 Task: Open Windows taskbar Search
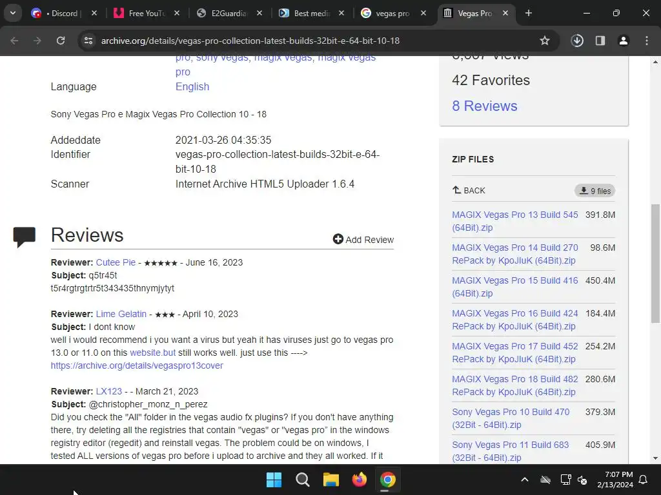coord(302,480)
